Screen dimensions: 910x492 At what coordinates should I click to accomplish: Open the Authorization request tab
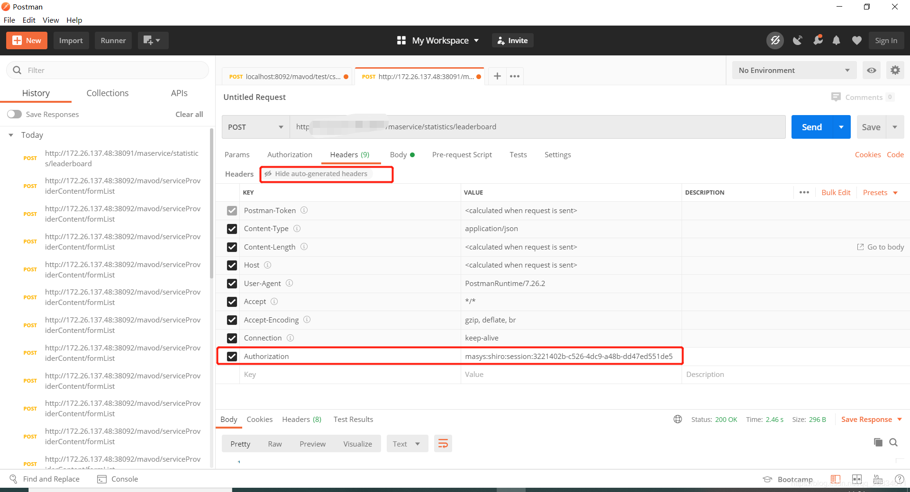point(290,154)
